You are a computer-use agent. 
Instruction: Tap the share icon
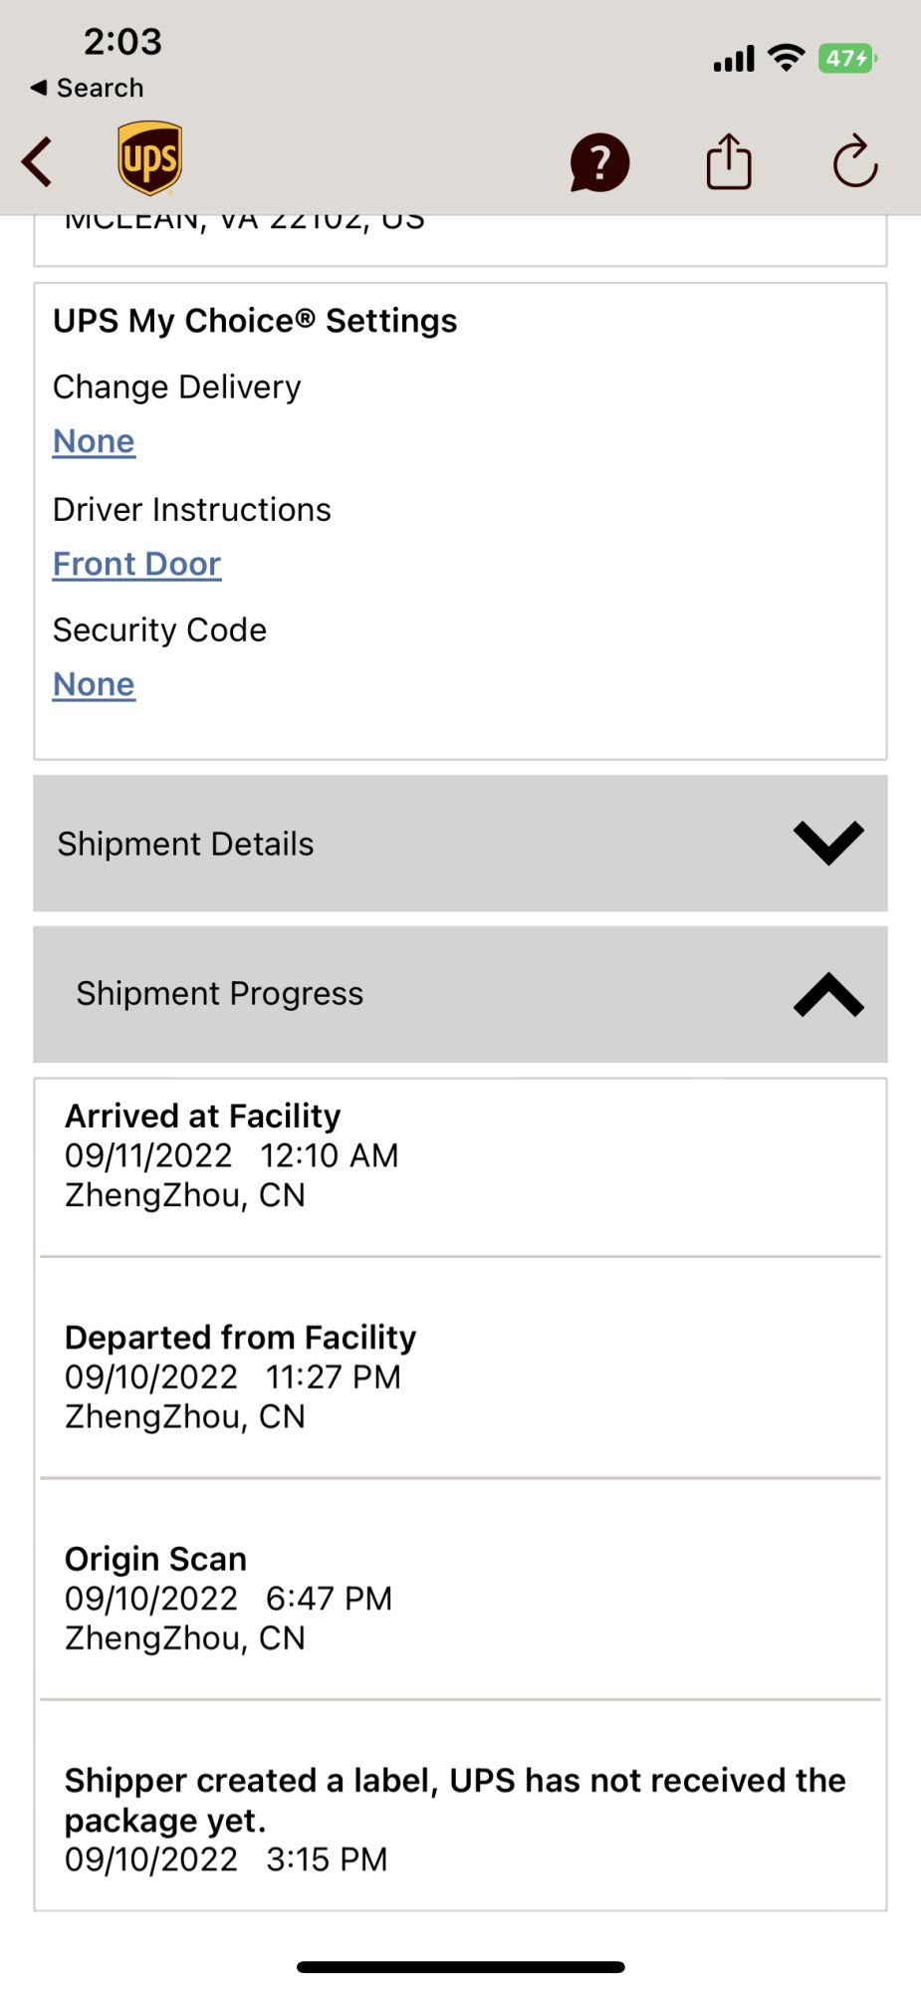(x=729, y=161)
